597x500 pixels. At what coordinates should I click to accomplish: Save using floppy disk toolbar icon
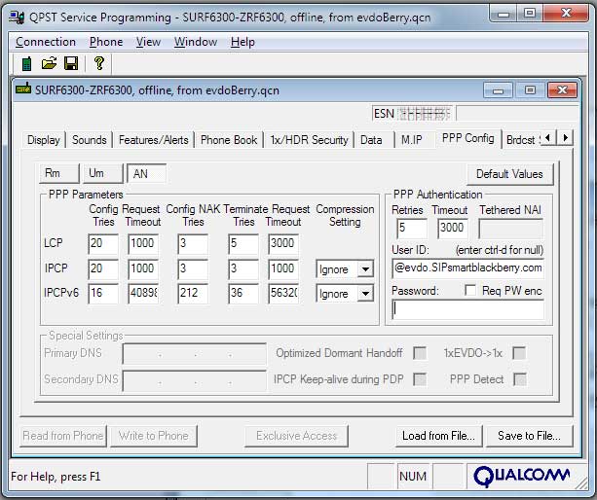coord(71,63)
